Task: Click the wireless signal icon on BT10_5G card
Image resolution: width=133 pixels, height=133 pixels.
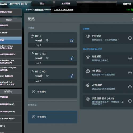Action: point(47,58)
